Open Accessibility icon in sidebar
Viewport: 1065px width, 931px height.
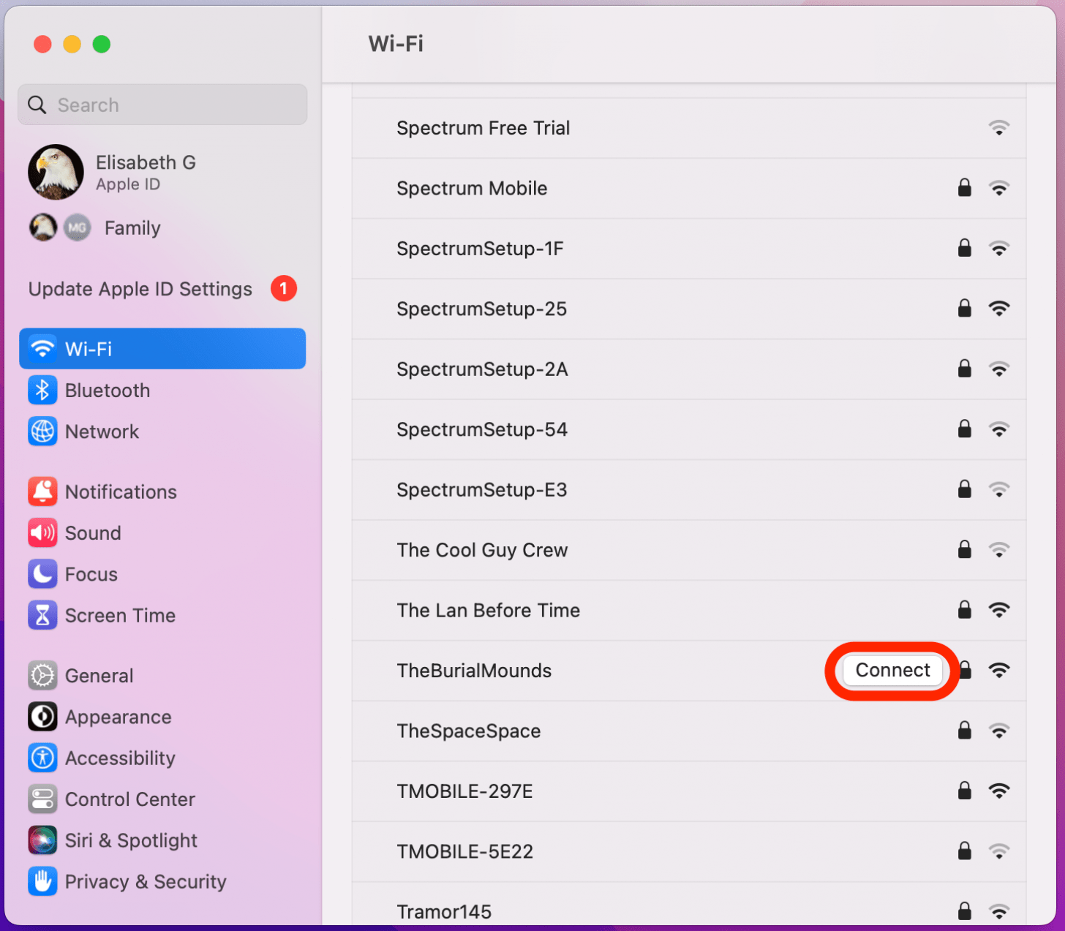[x=42, y=758]
